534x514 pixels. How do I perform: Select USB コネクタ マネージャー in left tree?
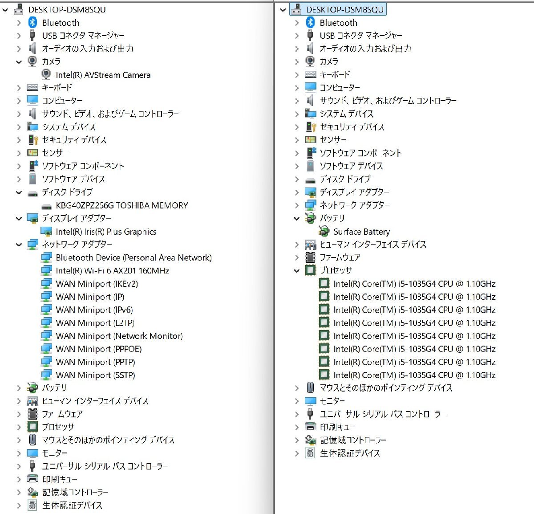pyautogui.click(x=83, y=35)
